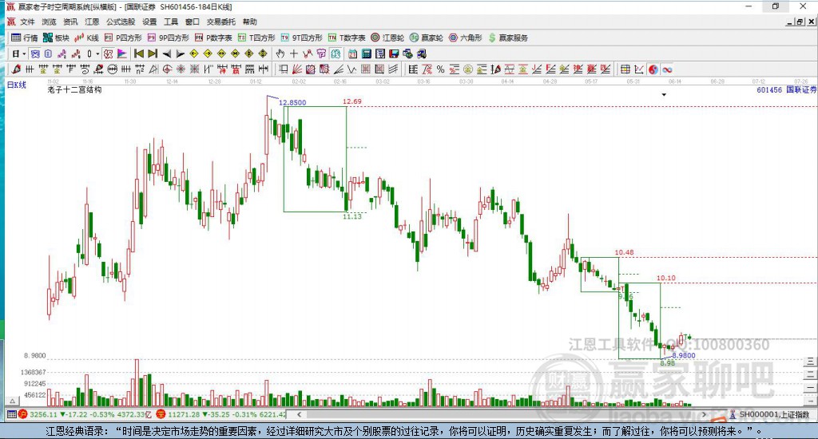
Task: Click horizontal scrollbar right arrow
Action: (705, 414)
